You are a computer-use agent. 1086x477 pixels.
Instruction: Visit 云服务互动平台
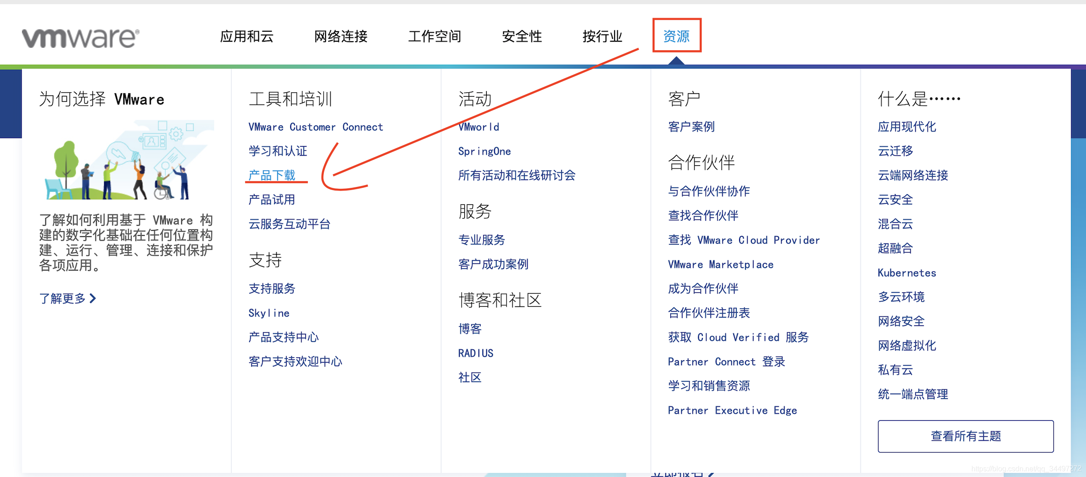click(x=290, y=224)
